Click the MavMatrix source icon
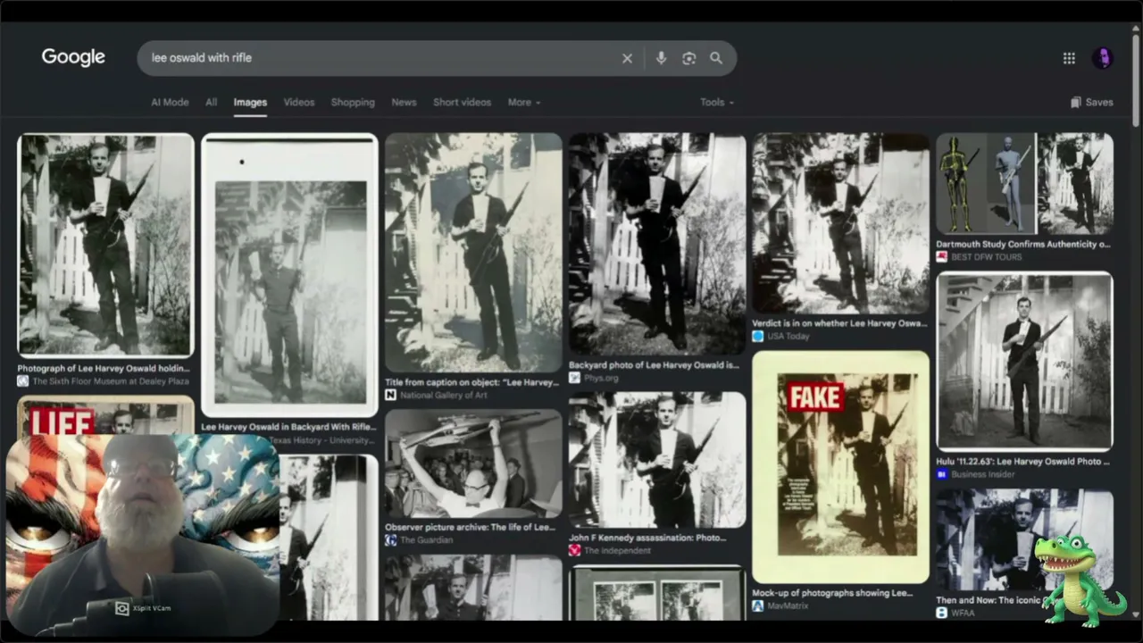Screen dimensions: 1143x643 757,605
